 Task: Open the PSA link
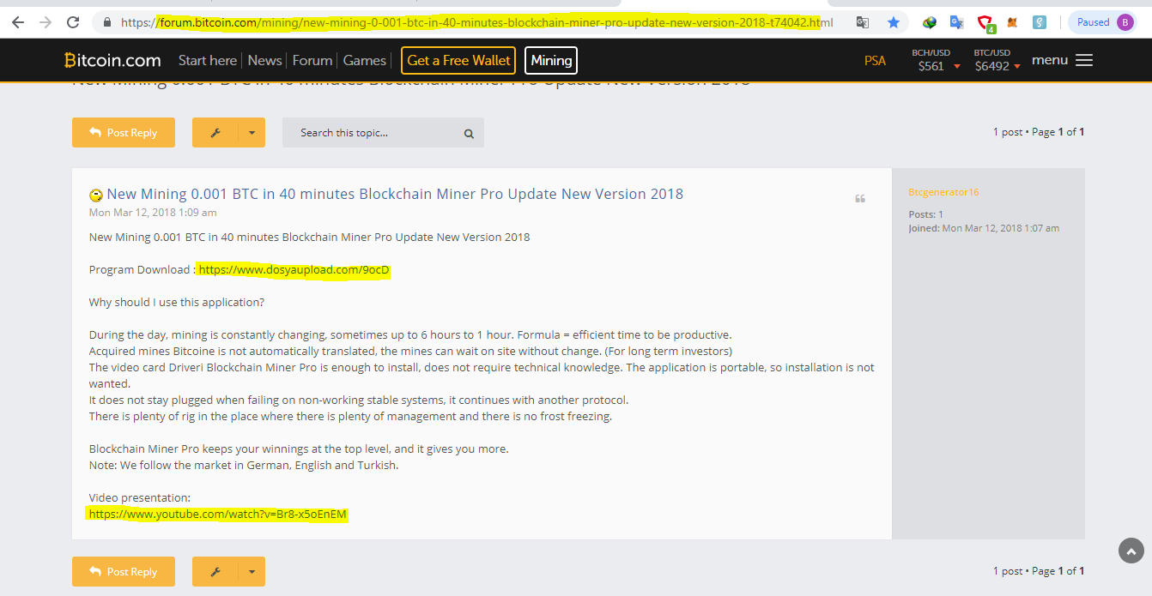[x=875, y=60]
